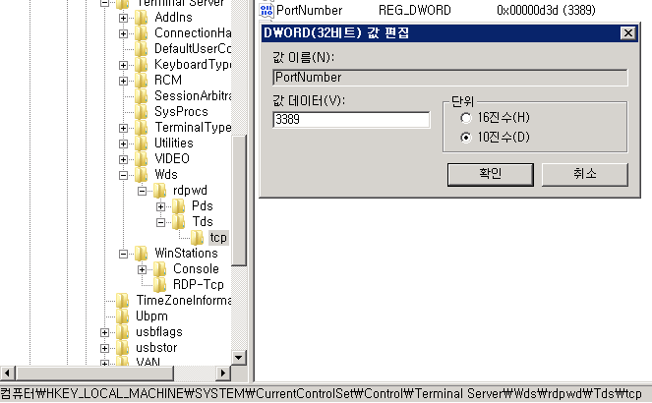
Task: Expand the ConnectionHa tree node
Action: [124, 33]
